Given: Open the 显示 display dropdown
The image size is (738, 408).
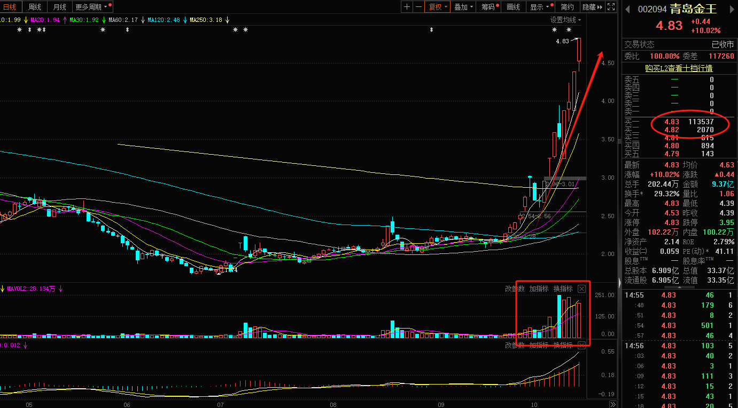Looking at the screenshot, I should (541, 7).
